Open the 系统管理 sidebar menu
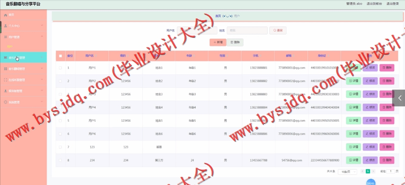 coord(23,102)
